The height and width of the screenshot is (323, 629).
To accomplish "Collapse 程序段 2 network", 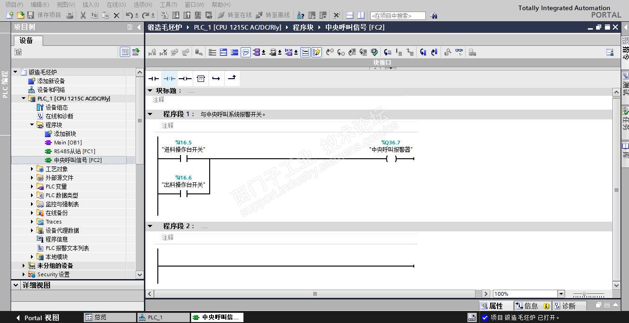I will [150, 226].
